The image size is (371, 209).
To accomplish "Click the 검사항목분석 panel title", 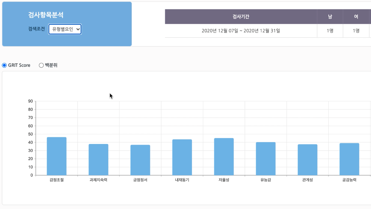I will (x=46, y=15).
